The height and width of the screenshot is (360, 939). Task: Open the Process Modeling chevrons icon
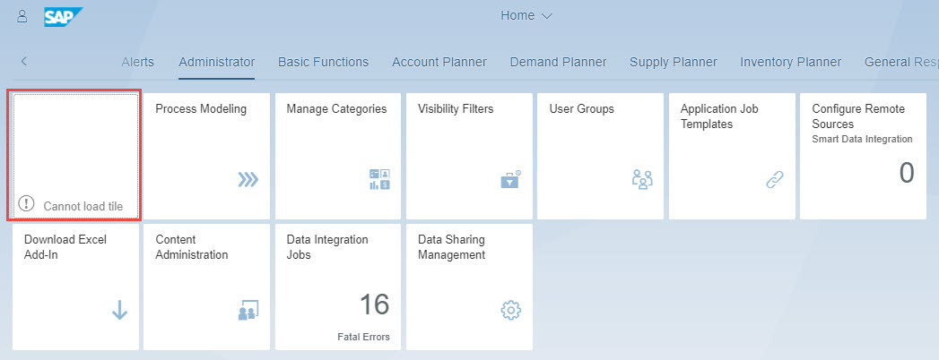pos(248,179)
